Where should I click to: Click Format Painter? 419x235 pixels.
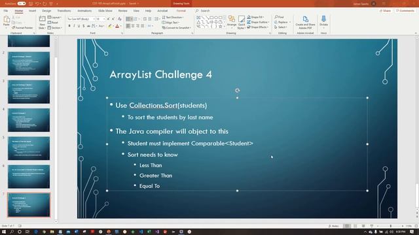click(x=22, y=27)
